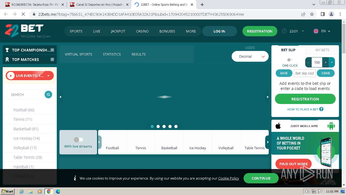
Task: Open the Chrome tab search chevron
Action: [314, 5]
